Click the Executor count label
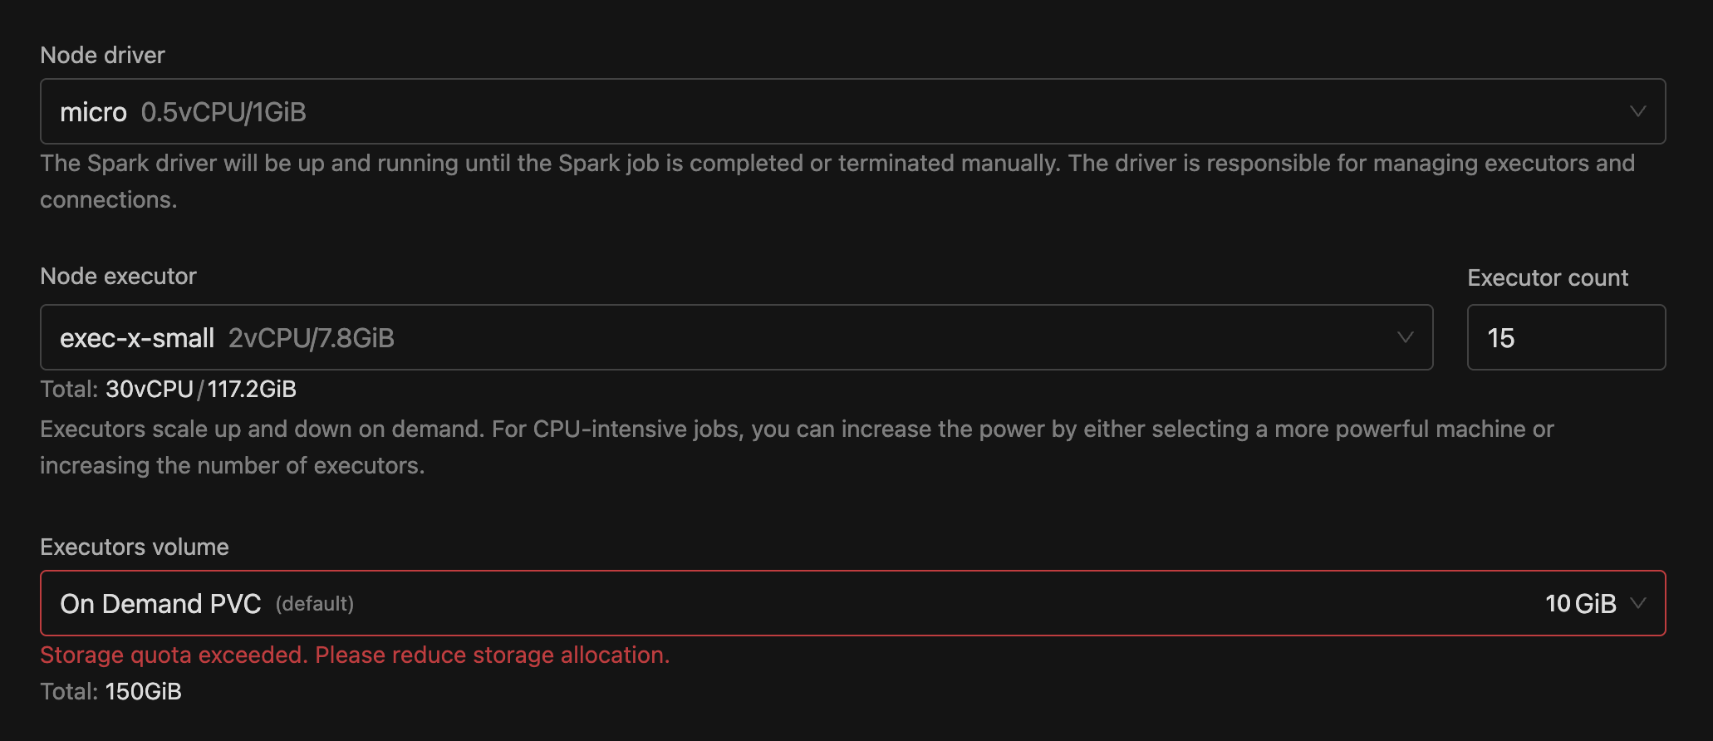 [1547, 277]
